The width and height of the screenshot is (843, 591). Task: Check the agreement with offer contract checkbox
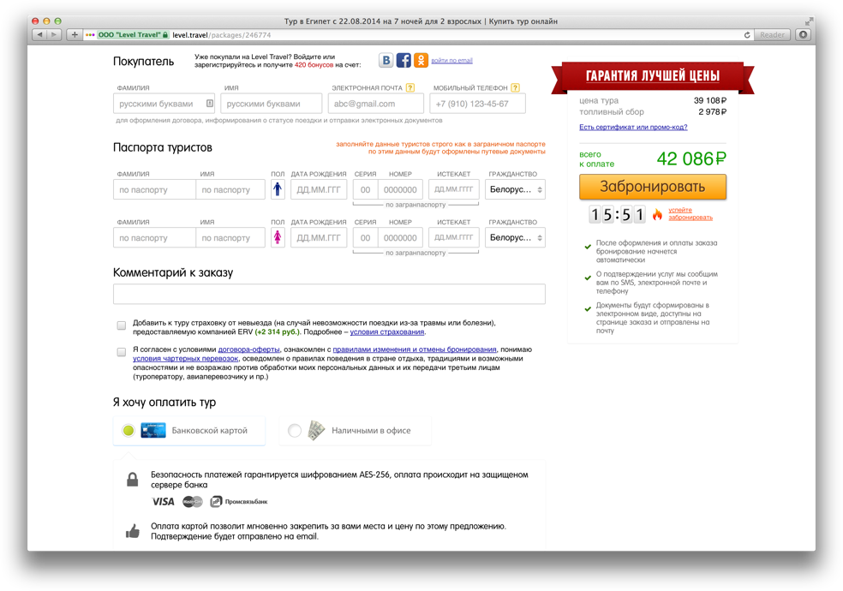(122, 352)
